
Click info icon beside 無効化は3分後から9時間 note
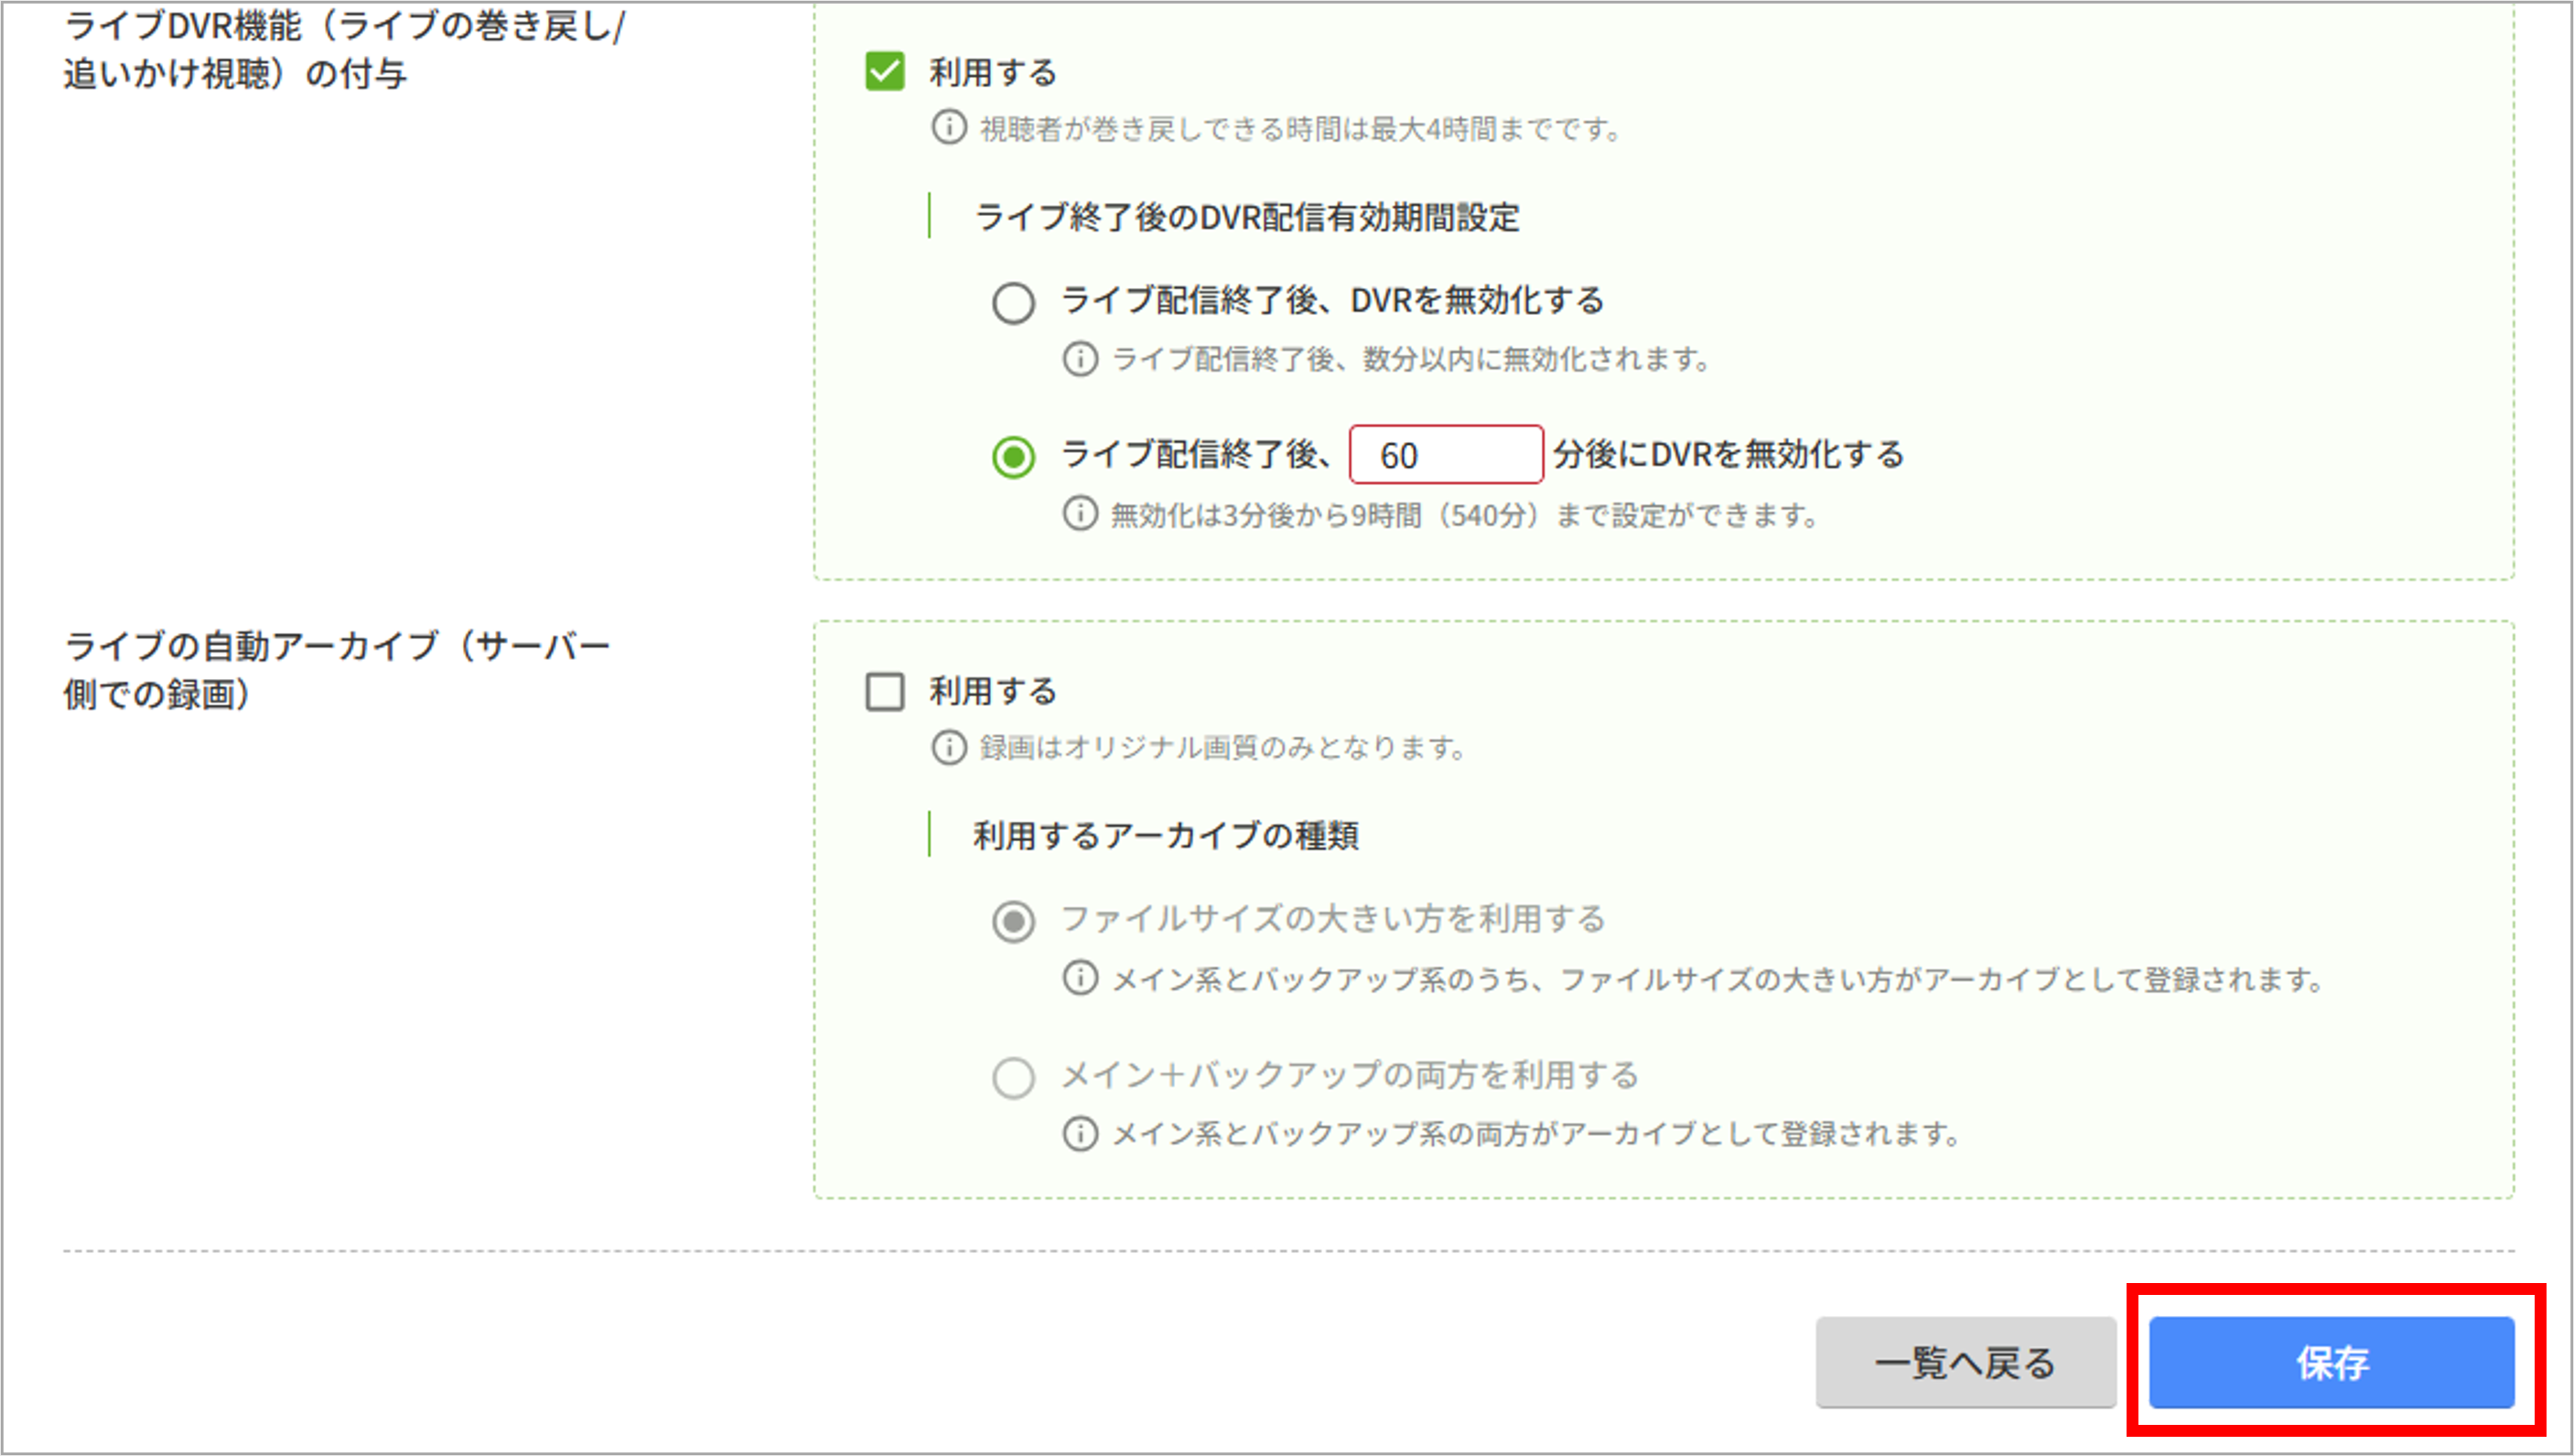[1080, 514]
